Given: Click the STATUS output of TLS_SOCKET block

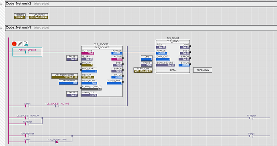Looking at the screenshot, I should [x=117, y=76].
